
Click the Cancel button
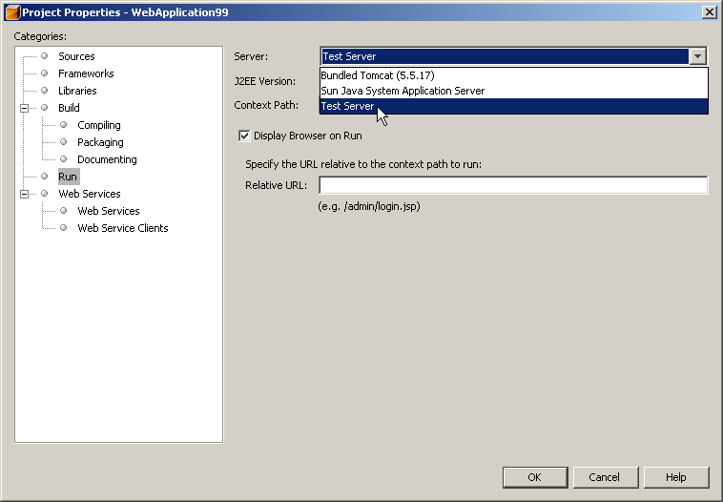pyautogui.click(x=604, y=477)
